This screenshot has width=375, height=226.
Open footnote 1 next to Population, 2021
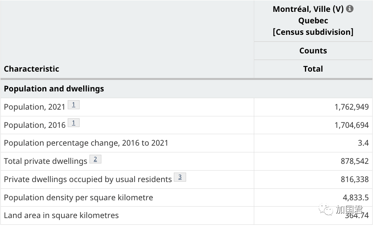(74, 105)
